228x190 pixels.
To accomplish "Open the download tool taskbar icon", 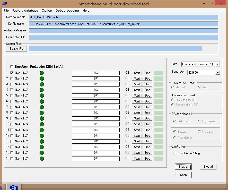I will pos(14,187).
